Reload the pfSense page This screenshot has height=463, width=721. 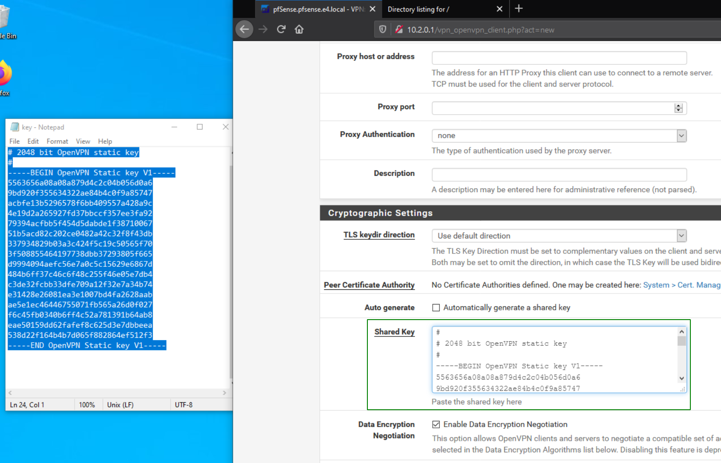281,29
